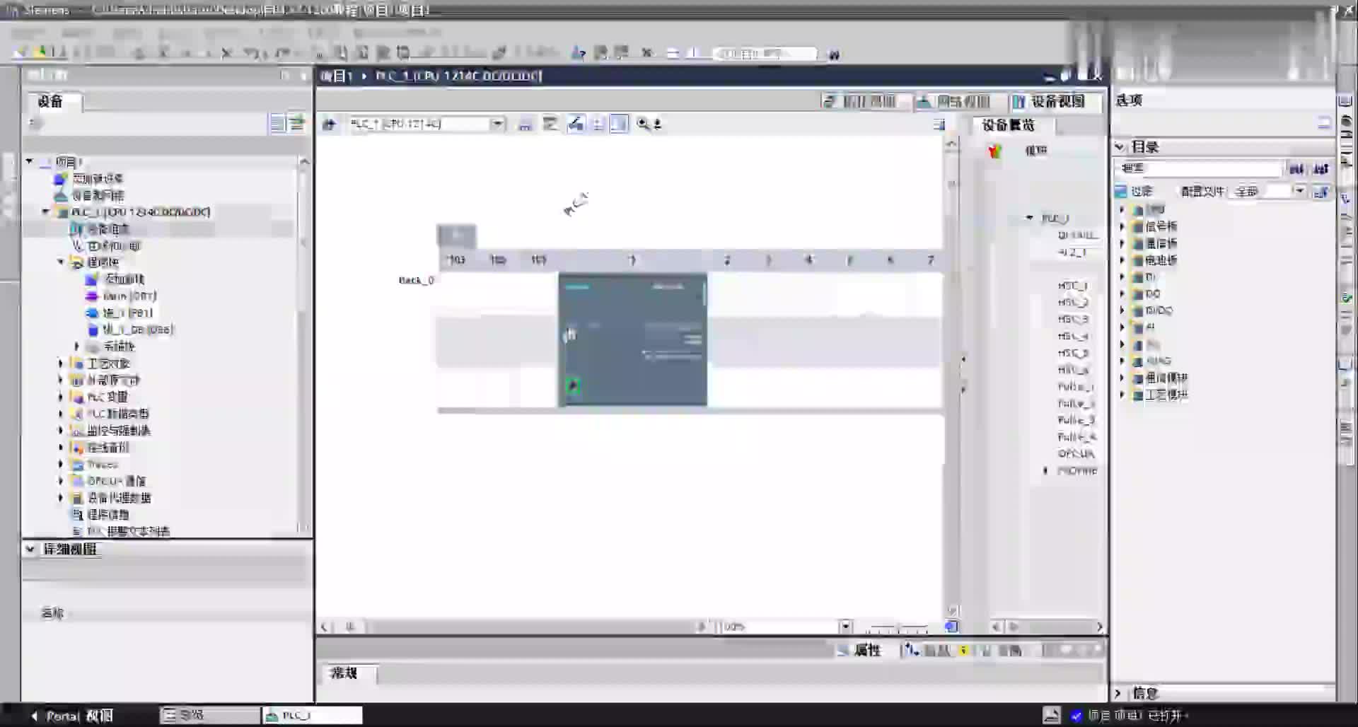Screen dimensions: 1358x727
Task: Click the delete (X) icon in main toolbar
Action: (x=226, y=53)
